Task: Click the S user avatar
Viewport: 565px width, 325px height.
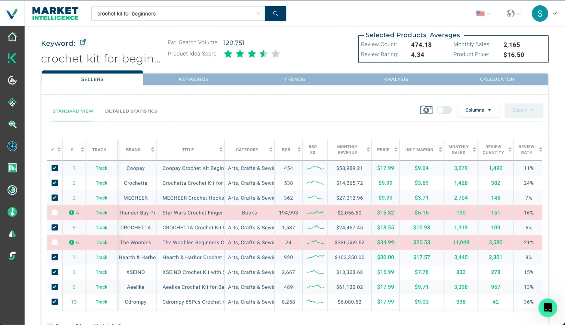Action: [x=540, y=14]
